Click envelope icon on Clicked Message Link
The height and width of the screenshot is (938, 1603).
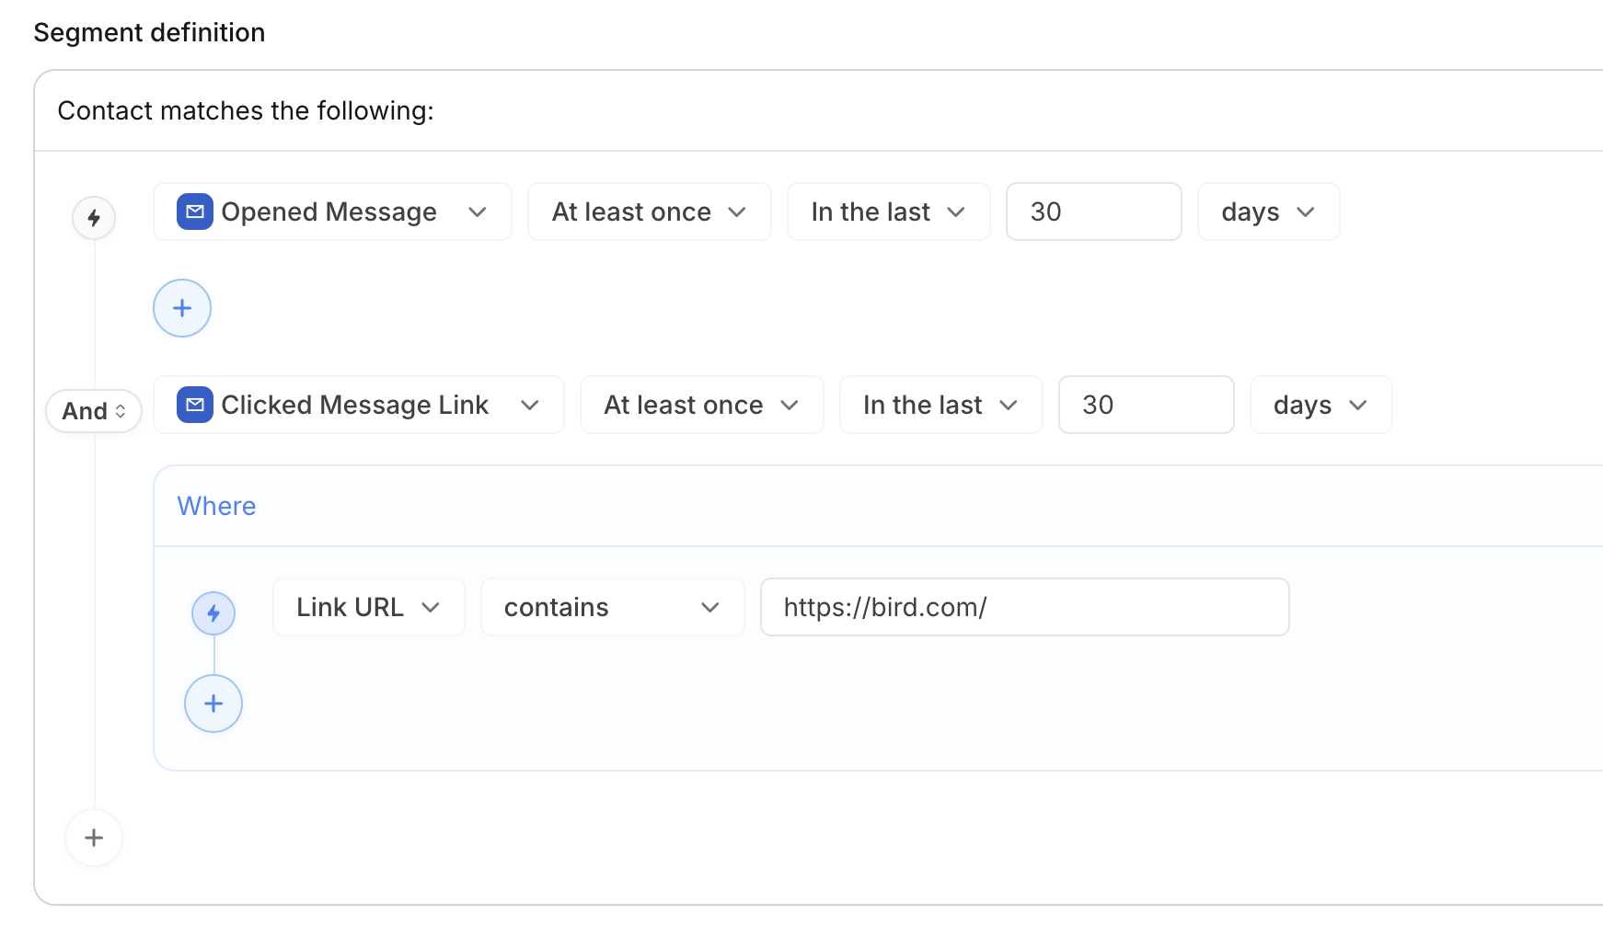[x=195, y=405]
